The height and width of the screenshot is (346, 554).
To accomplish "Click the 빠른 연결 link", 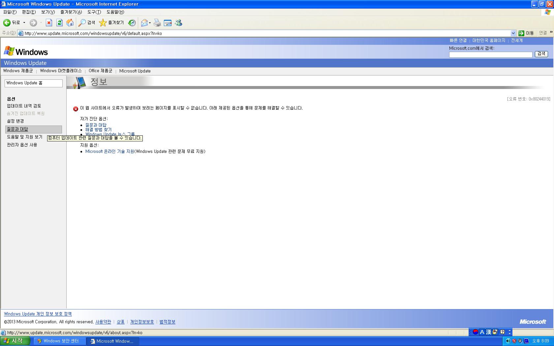I will pos(458,41).
